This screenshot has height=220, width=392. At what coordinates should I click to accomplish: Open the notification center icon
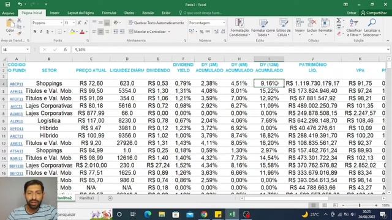pyautogui.click(x=383, y=215)
